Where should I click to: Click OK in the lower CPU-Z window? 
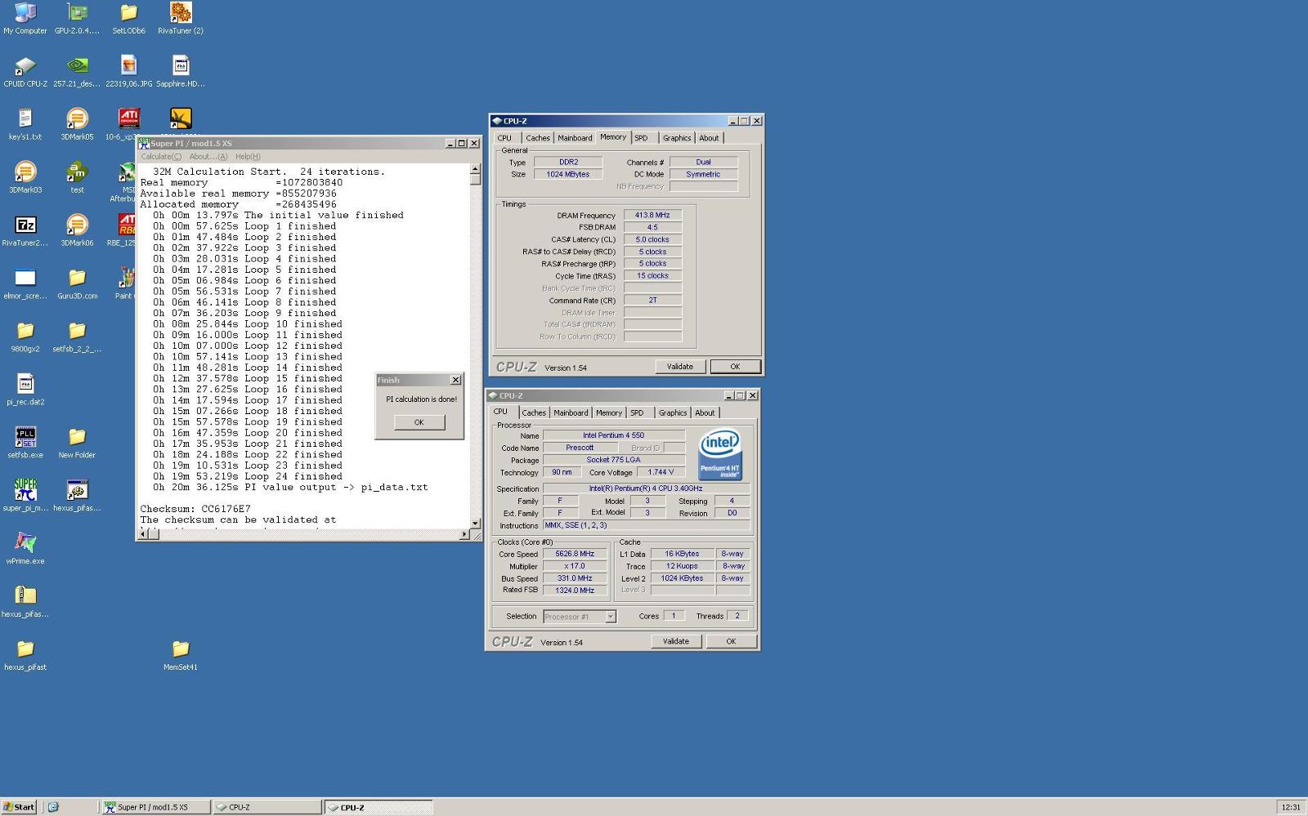pyautogui.click(x=731, y=641)
